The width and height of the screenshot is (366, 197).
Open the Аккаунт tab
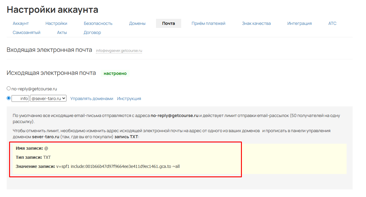(21, 23)
